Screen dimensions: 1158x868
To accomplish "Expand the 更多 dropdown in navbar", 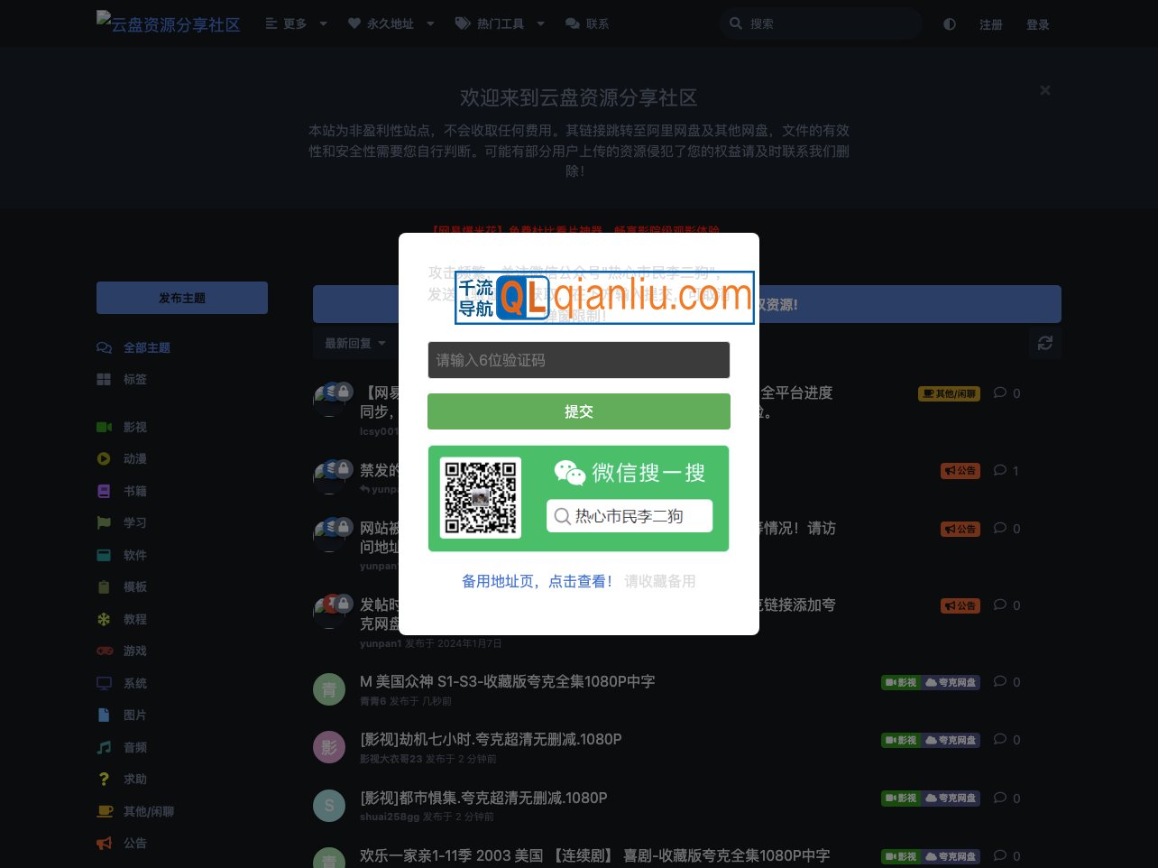I will (294, 23).
